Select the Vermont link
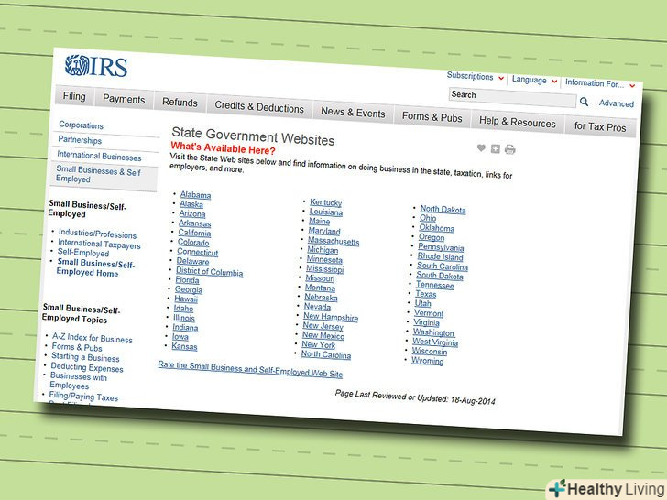667x500 pixels. coord(429,313)
